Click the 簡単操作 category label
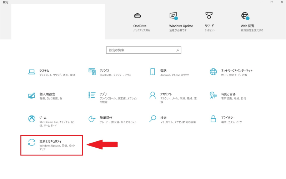The width and height of the screenshot is (286, 179). click(x=106, y=118)
